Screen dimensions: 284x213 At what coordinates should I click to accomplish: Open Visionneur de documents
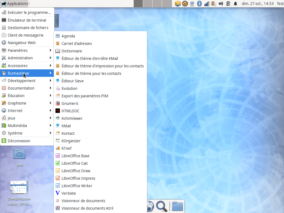[x=100, y=201]
